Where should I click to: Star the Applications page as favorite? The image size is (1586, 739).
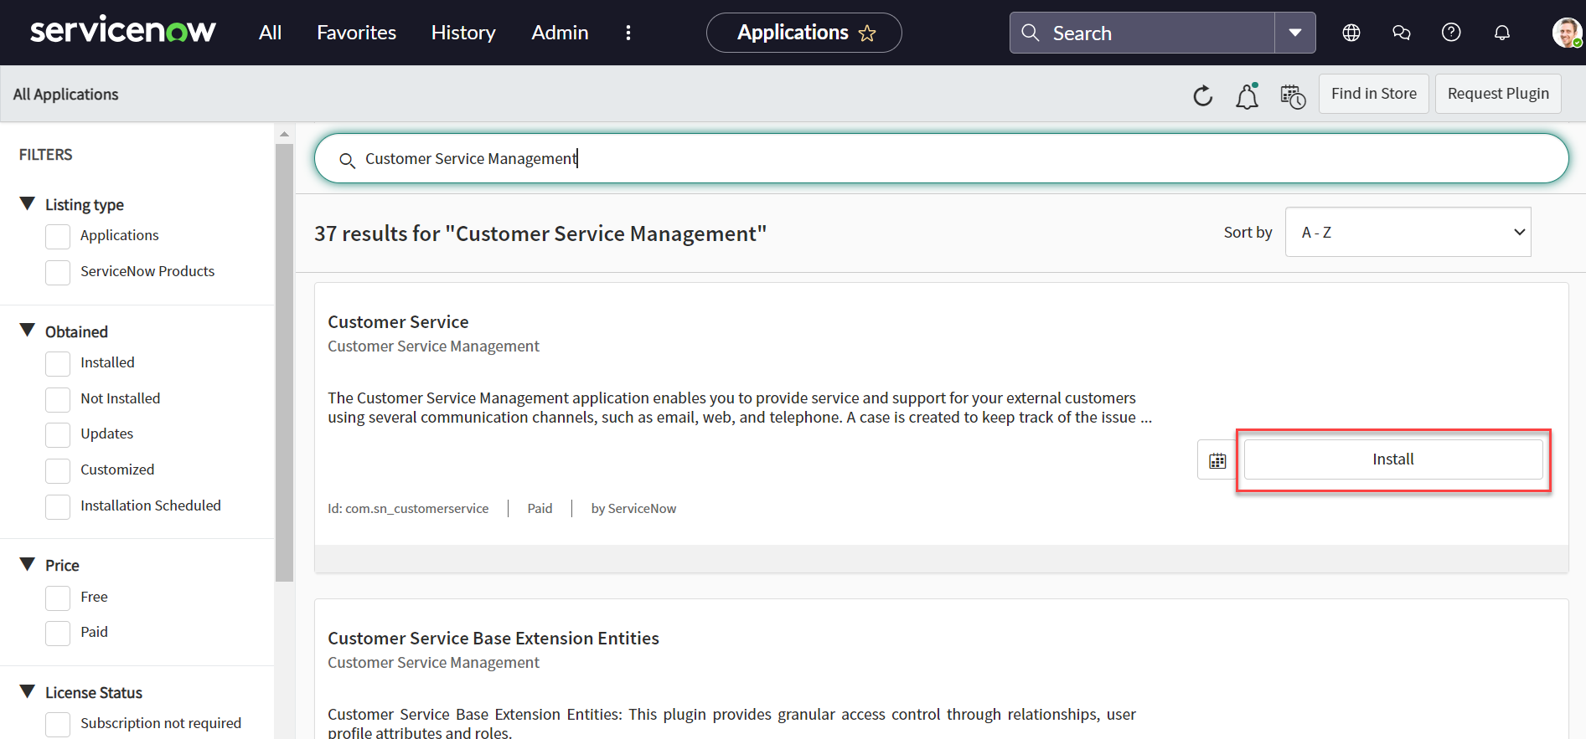(x=867, y=33)
